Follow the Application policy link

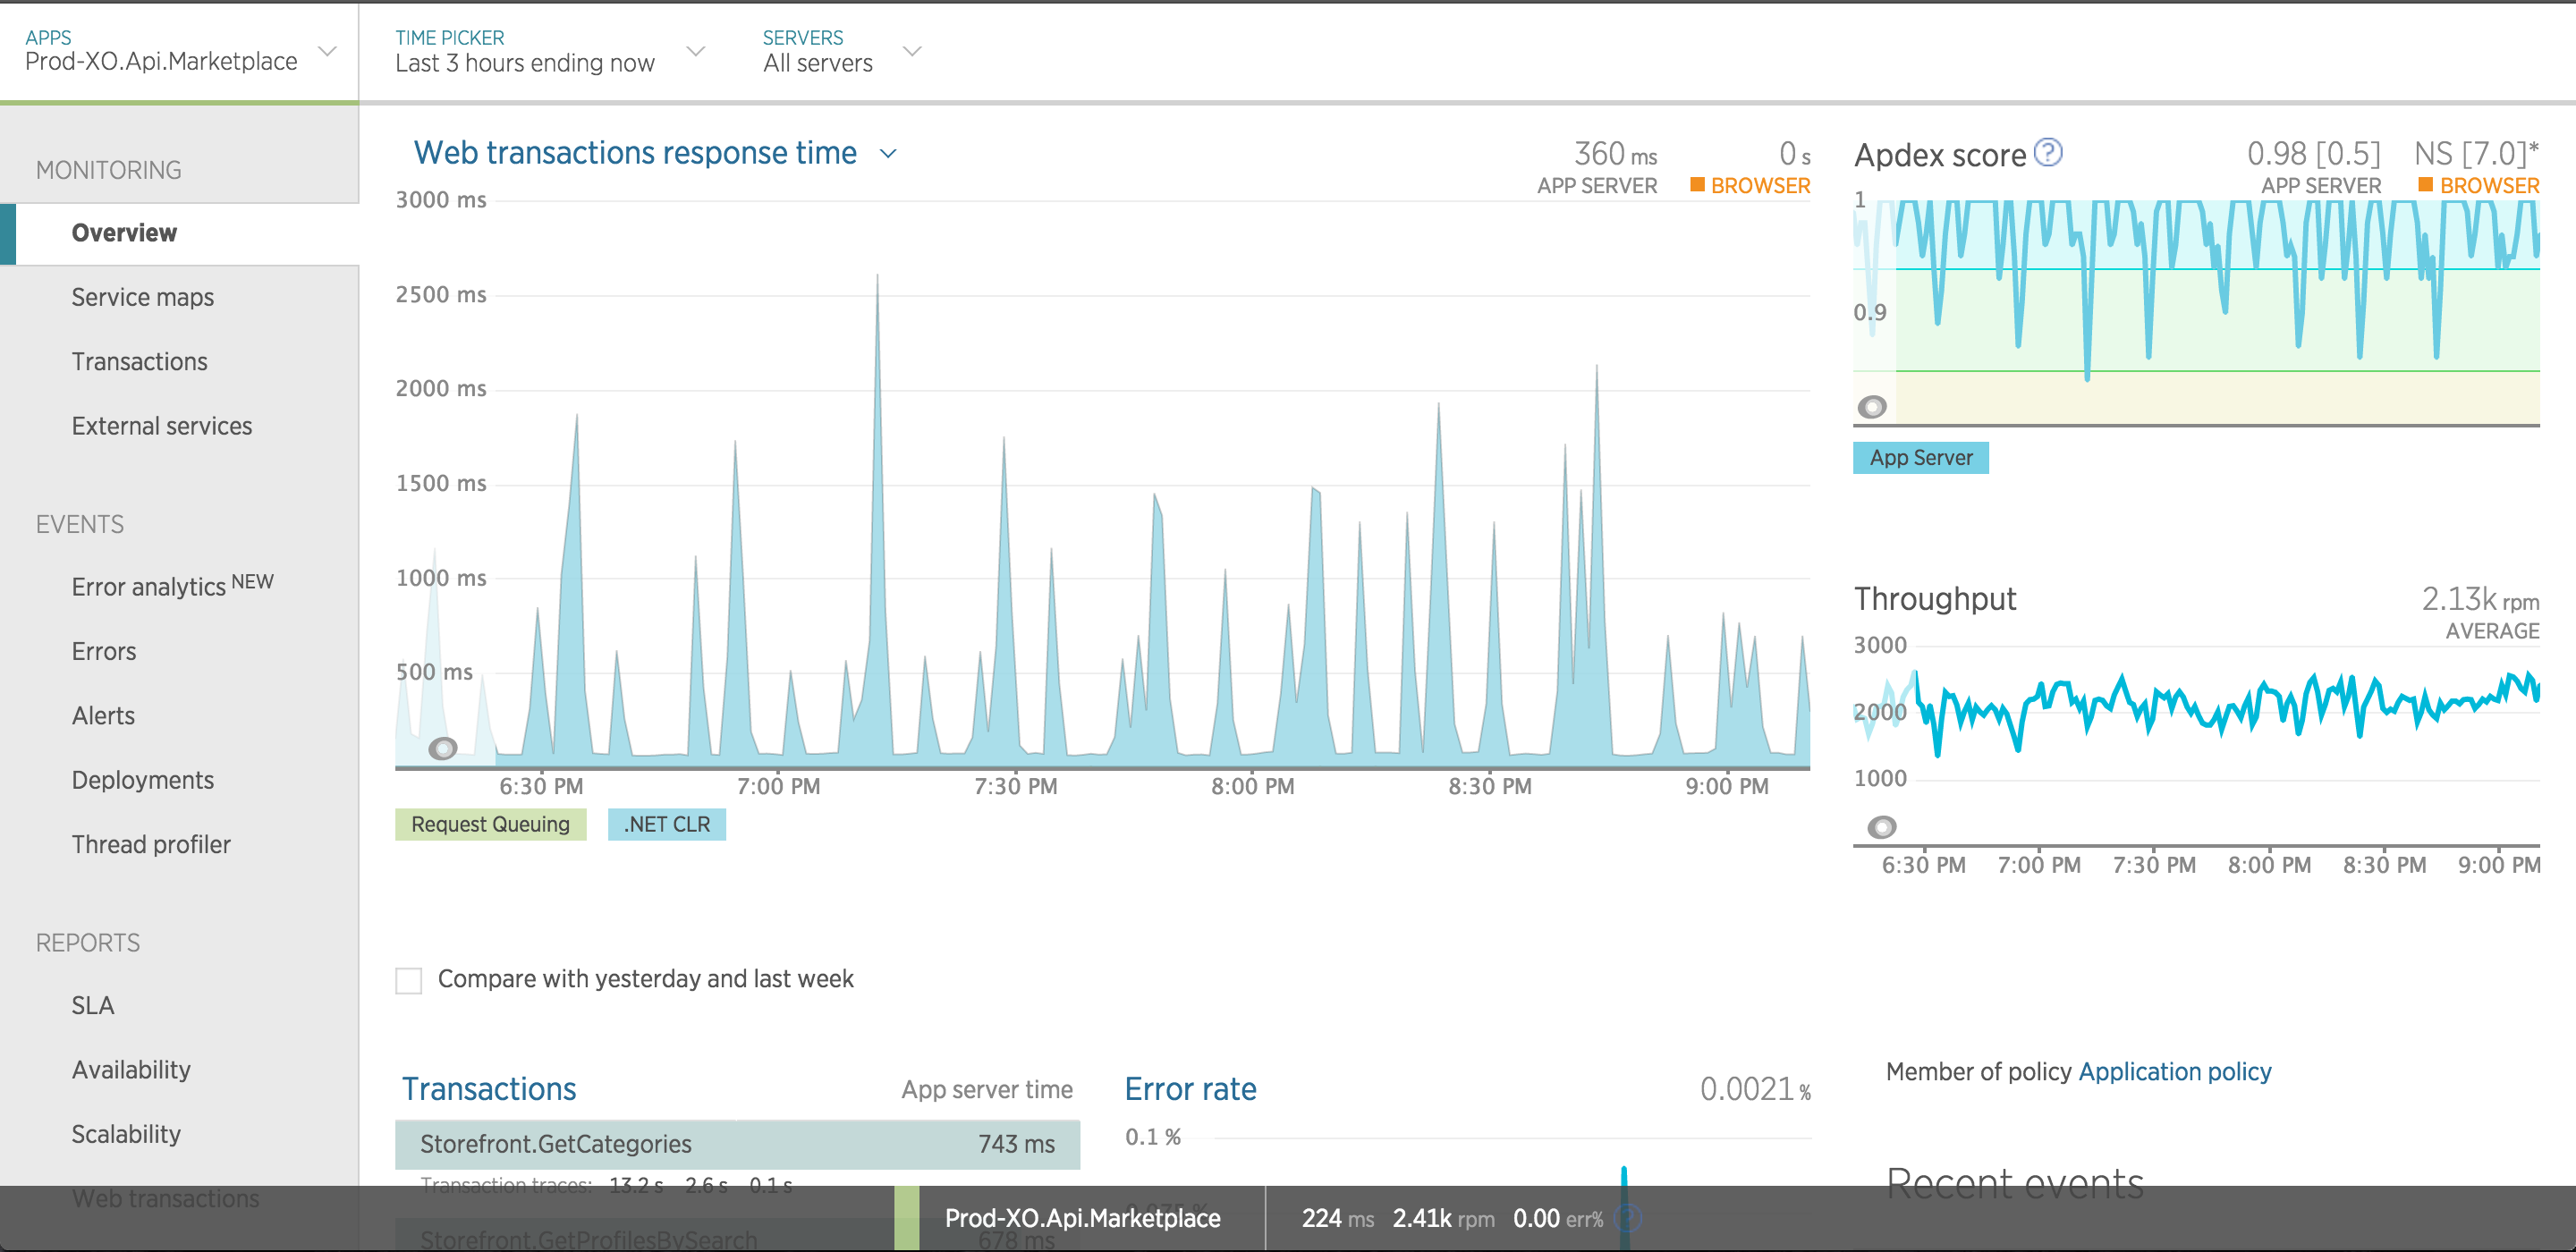tap(2175, 1072)
